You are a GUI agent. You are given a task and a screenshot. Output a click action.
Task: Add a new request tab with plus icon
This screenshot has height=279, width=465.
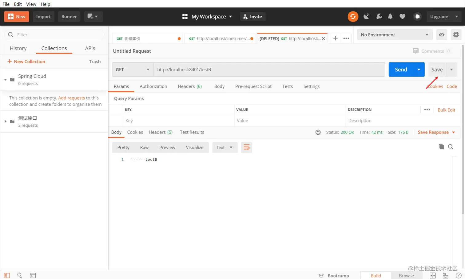click(x=336, y=38)
